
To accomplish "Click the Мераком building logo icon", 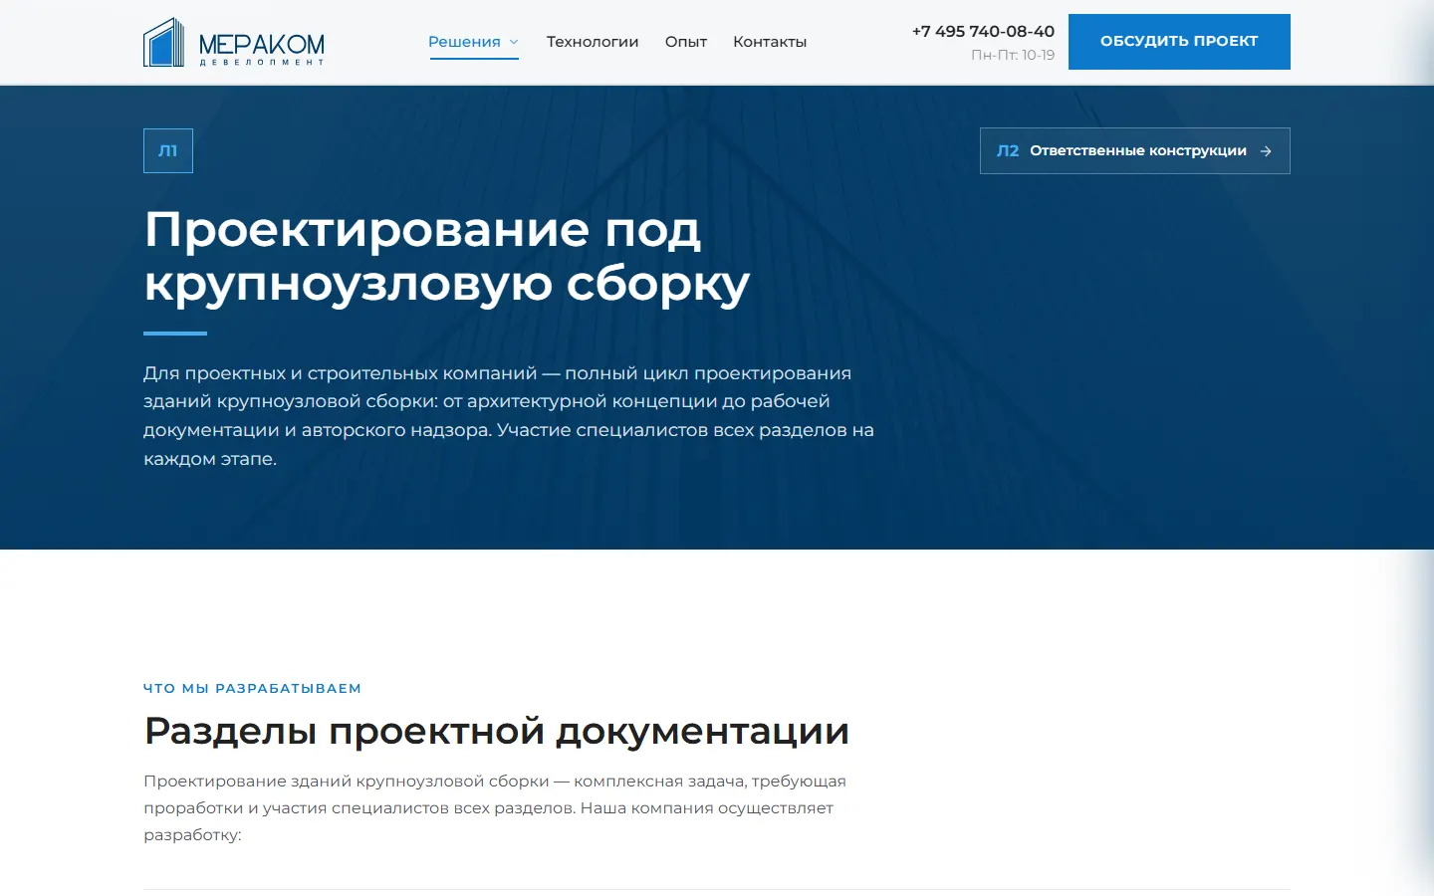I will pos(164,43).
